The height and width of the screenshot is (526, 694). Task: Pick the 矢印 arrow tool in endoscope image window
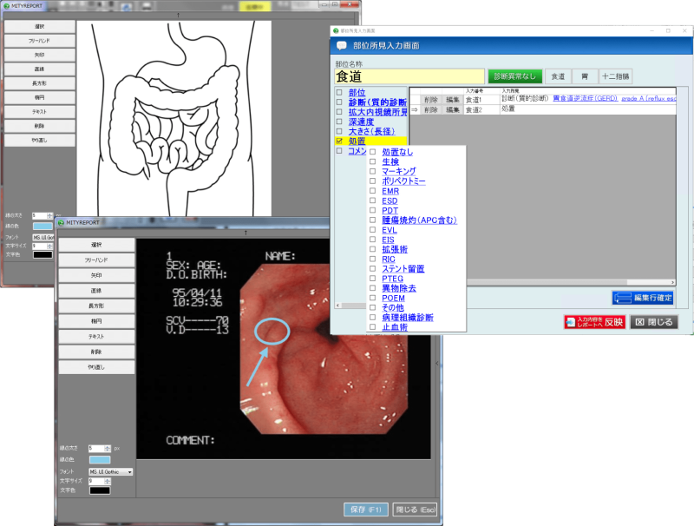pos(96,275)
